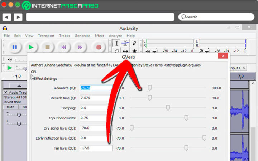Click the Early reflection level field
The height and width of the screenshot is (161, 258).
tap(96, 138)
